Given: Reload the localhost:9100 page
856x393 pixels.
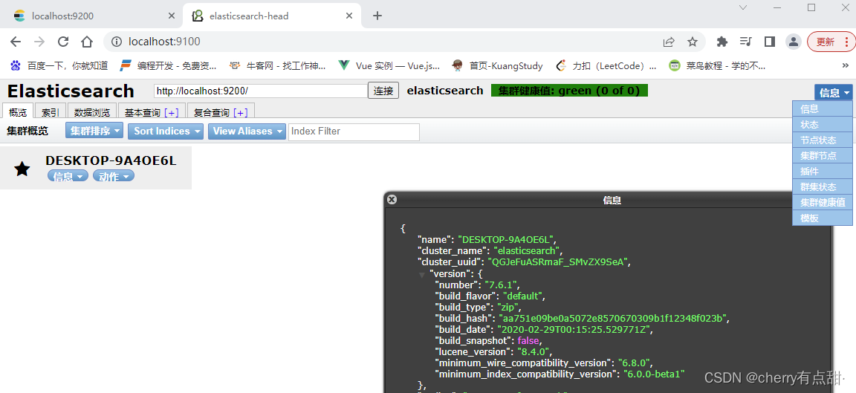Looking at the screenshot, I should pyautogui.click(x=63, y=42).
